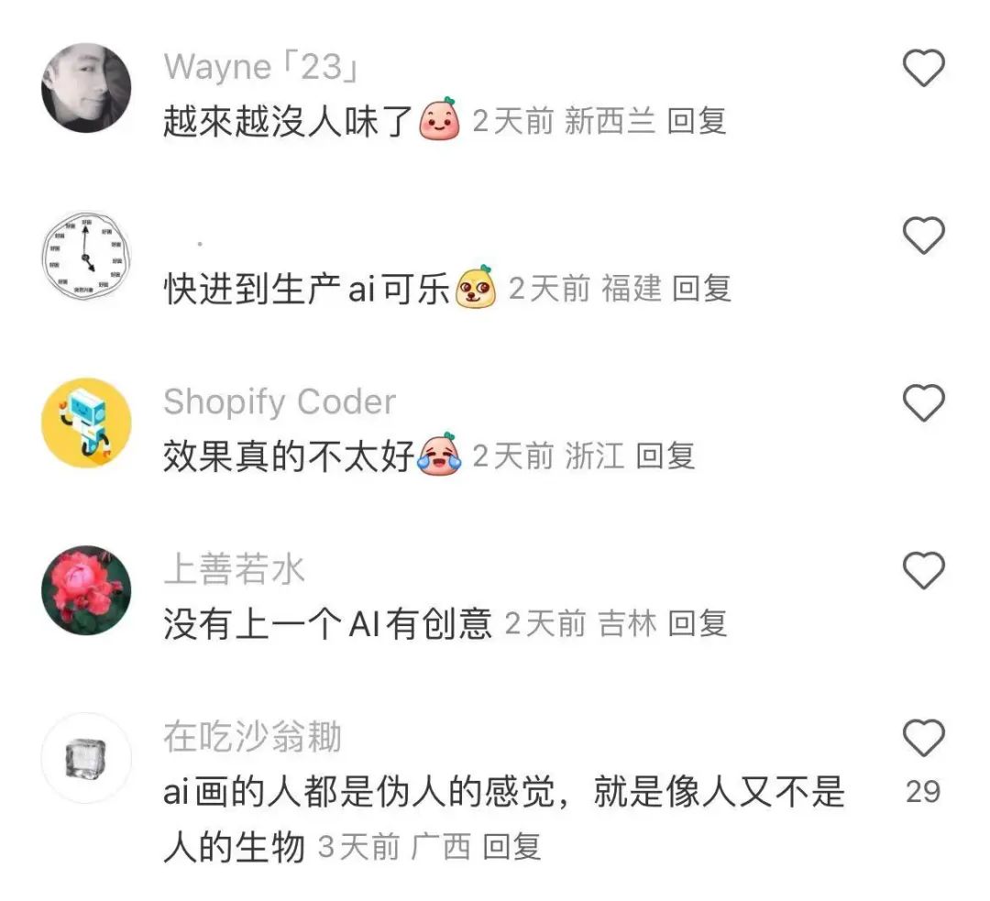Reply to the 越來越沒人味了 comment
The height and width of the screenshot is (901, 990).
coord(697,121)
